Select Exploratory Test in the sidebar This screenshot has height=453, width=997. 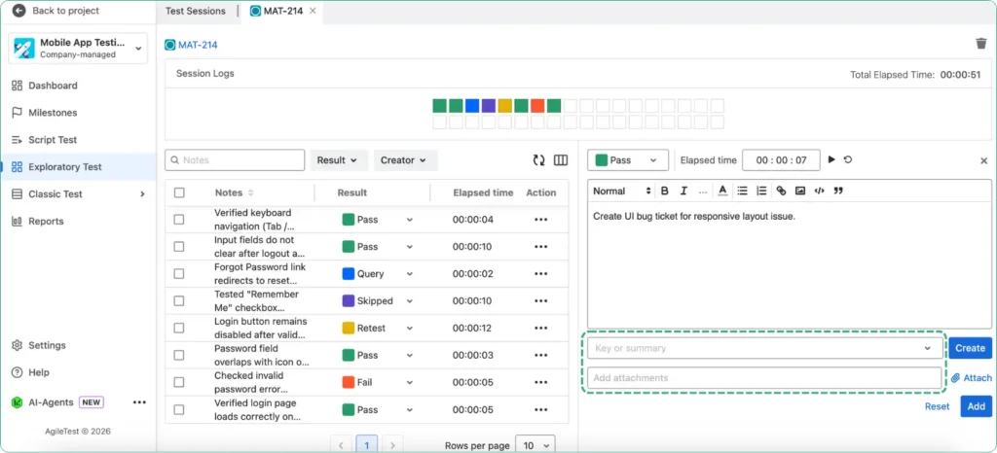78,167
